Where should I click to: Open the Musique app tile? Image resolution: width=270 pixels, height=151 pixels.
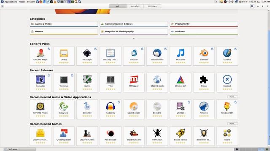pyautogui.click(x=181, y=56)
